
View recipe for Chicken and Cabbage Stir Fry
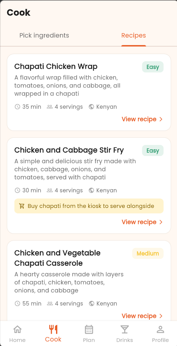[142, 222]
